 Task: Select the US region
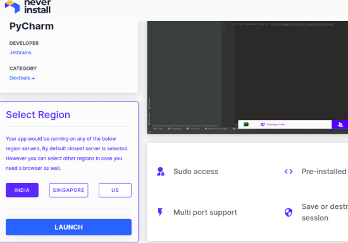click(x=115, y=190)
